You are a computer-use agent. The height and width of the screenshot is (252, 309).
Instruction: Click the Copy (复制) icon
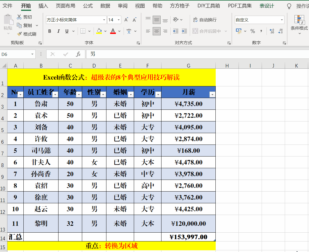click(19, 25)
